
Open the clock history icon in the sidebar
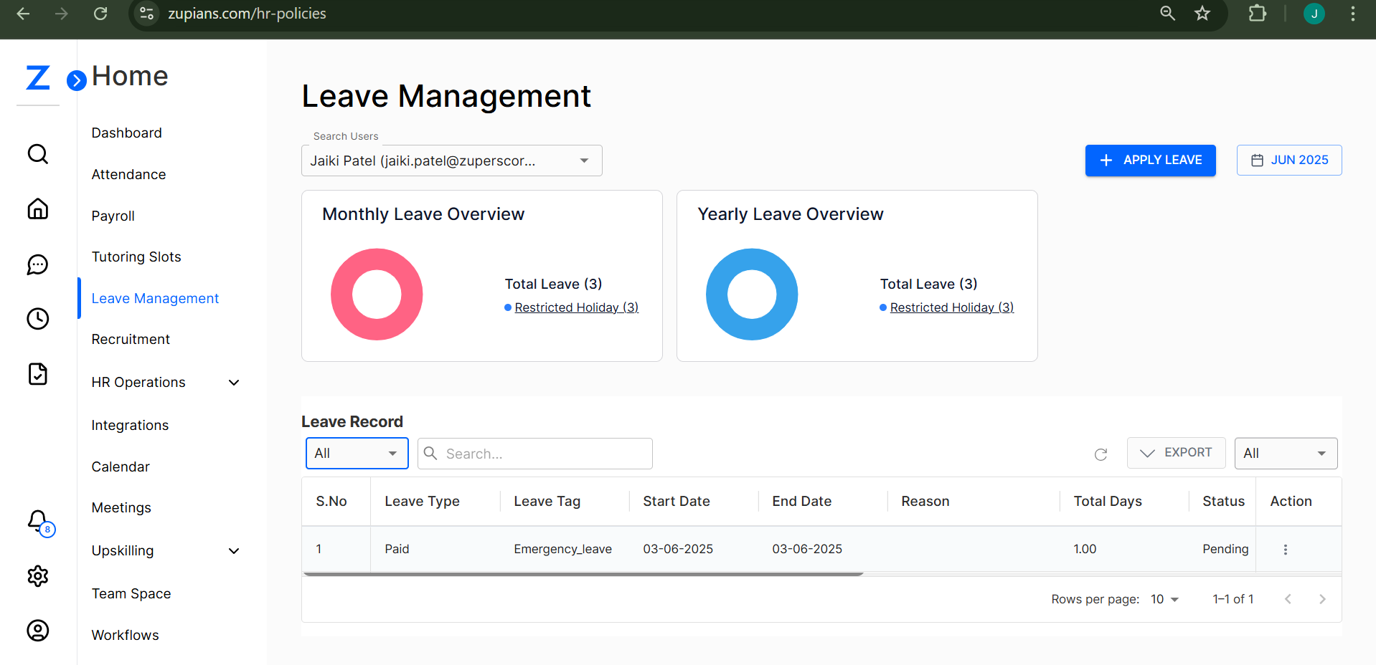tap(37, 319)
